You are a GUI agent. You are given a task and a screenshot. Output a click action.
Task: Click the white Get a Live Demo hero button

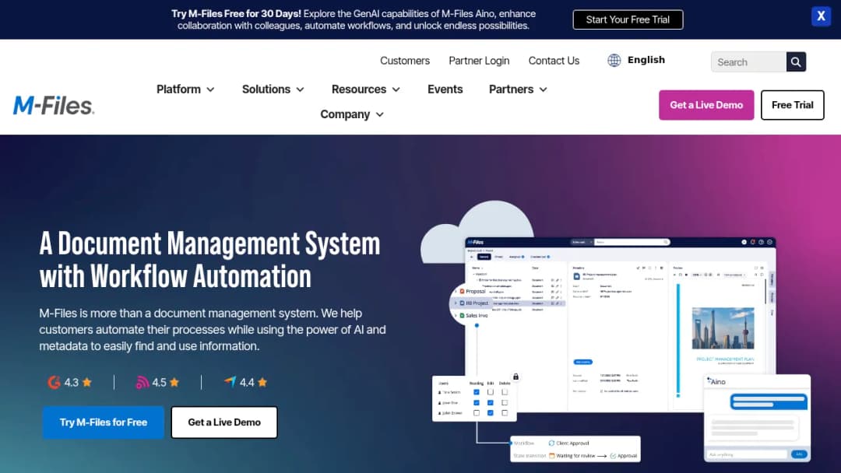coord(224,422)
